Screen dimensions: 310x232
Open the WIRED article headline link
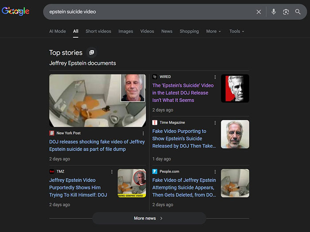[183, 93]
